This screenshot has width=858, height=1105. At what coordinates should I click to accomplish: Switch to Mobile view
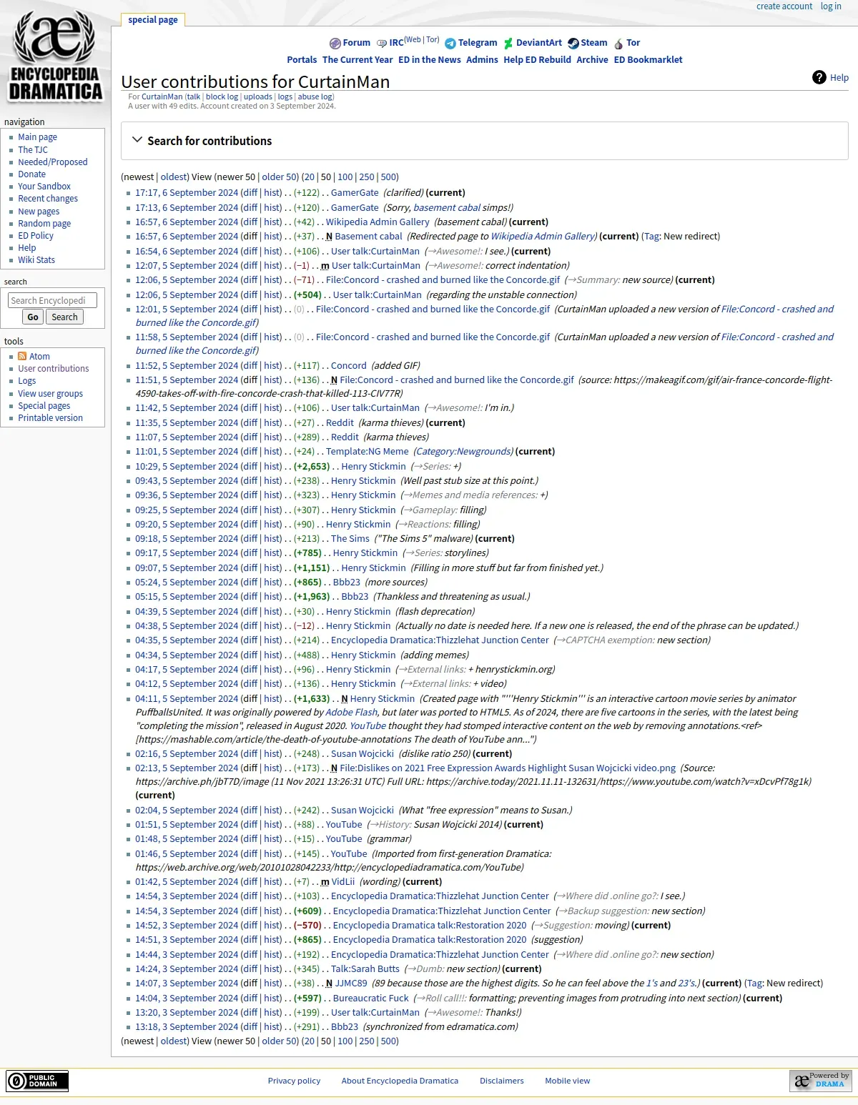click(x=568, y=1081)
